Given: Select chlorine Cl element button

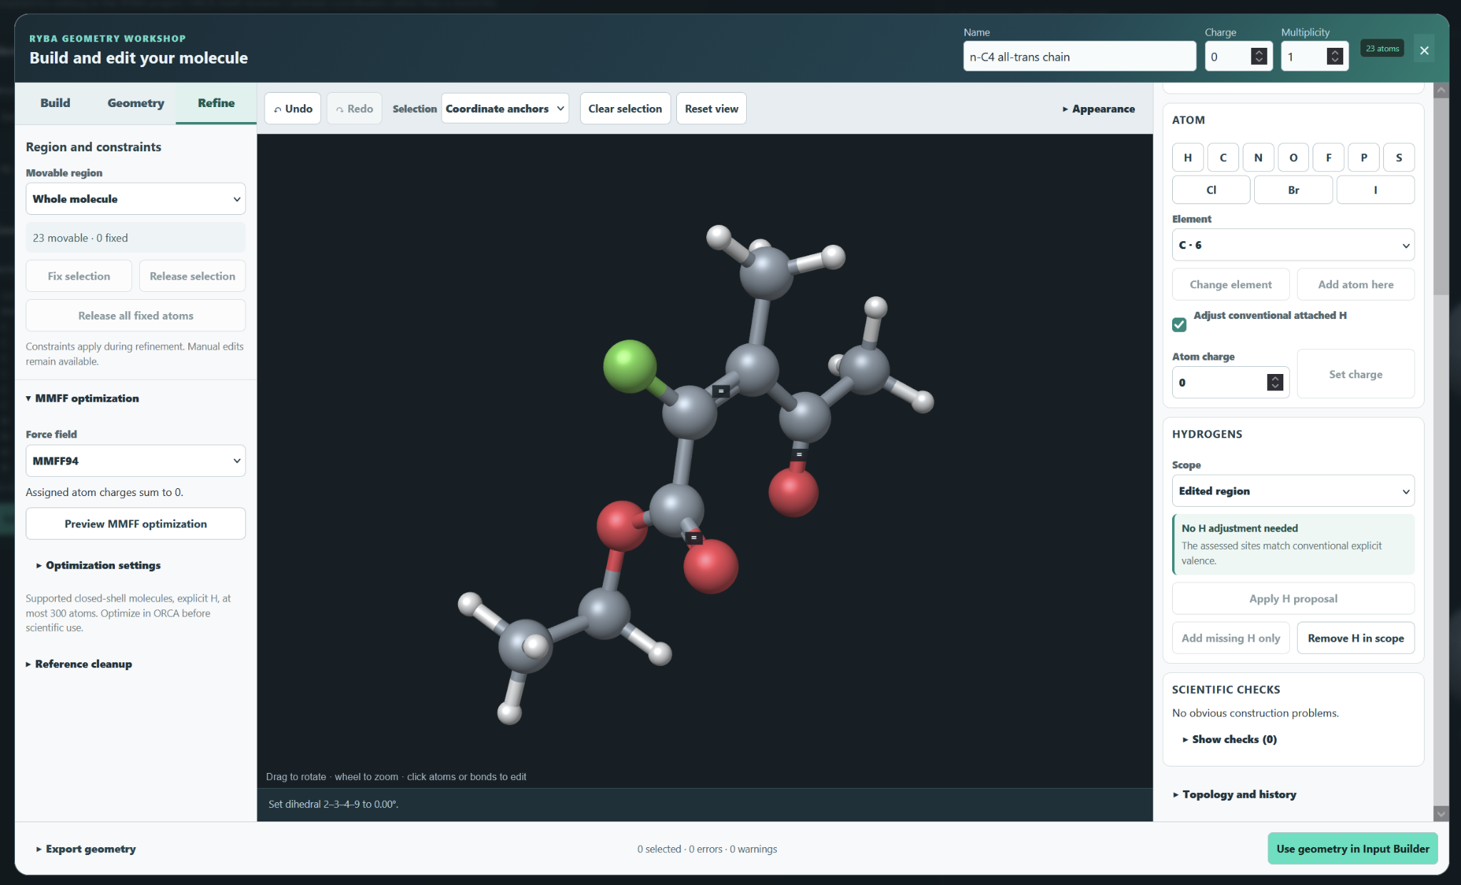Looking at the screenshot, I should 1211,190.
